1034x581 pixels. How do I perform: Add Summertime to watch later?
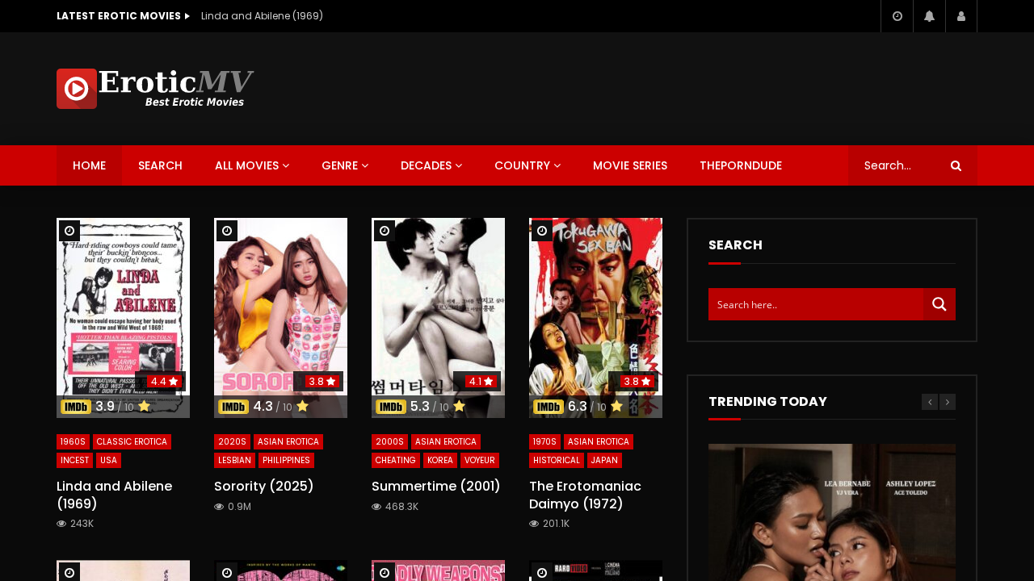coord(385,231)
